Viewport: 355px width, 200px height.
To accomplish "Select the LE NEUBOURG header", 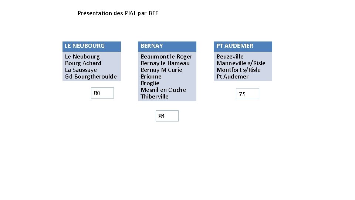I will [92, 47].
